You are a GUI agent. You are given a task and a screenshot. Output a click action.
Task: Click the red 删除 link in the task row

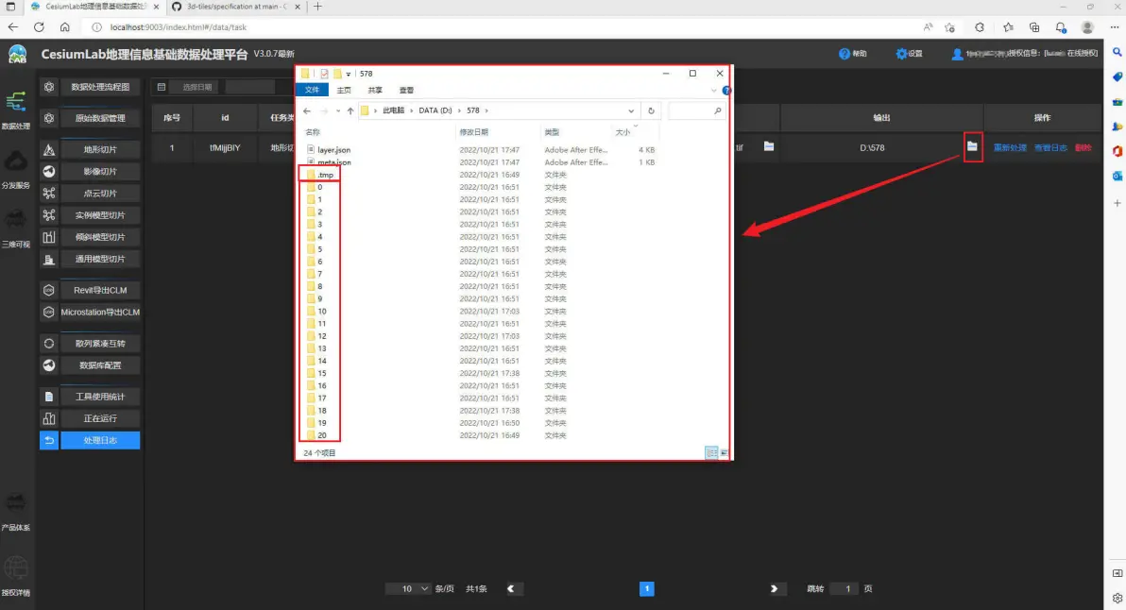coord(1083,148)
